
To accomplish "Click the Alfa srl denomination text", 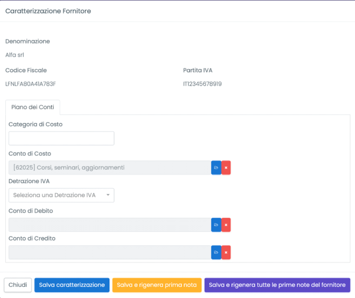I will (x=15, y=55).
